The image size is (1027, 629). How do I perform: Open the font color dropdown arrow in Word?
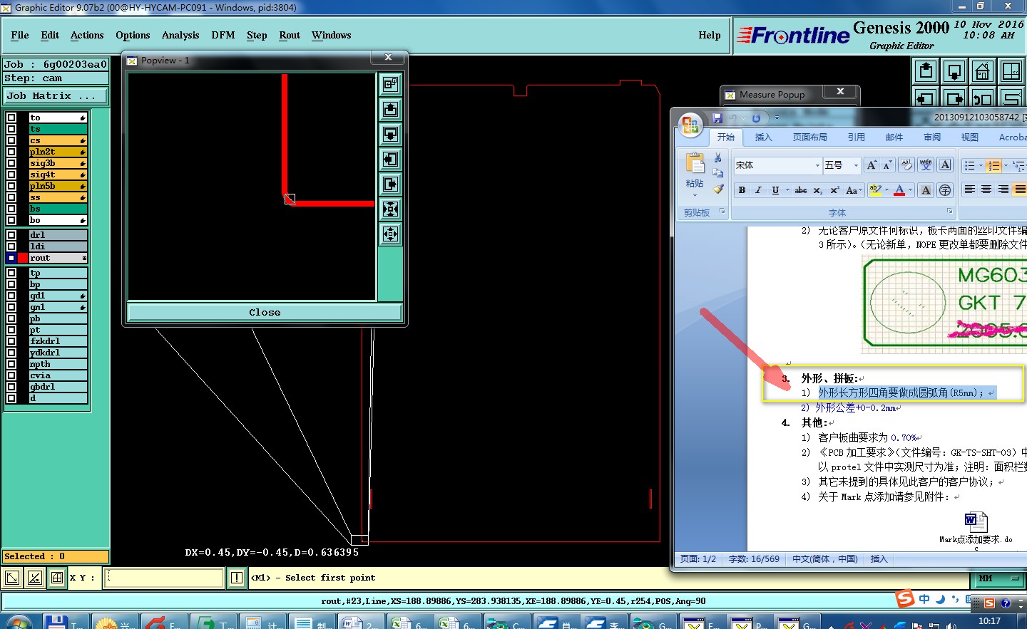pyautogui.click(x=911, y=190)
